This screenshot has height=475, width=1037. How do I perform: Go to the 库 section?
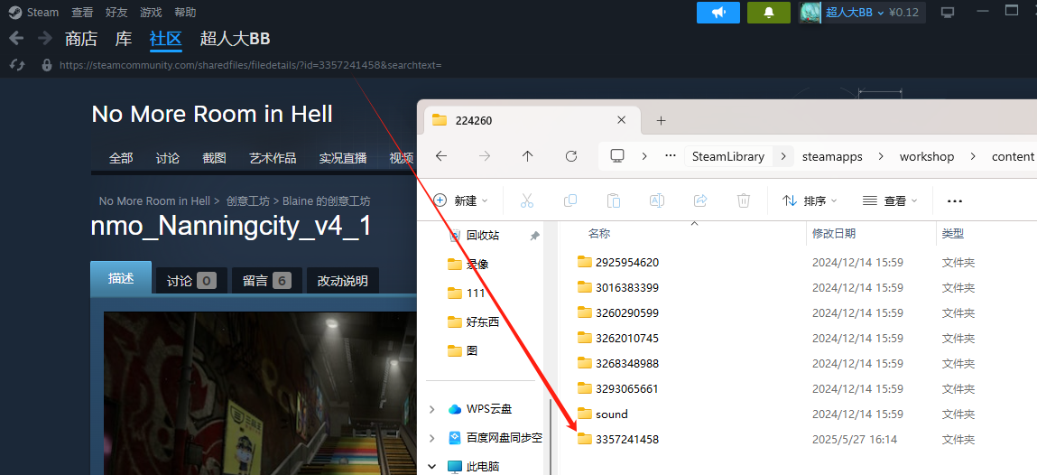click(124, 39)
